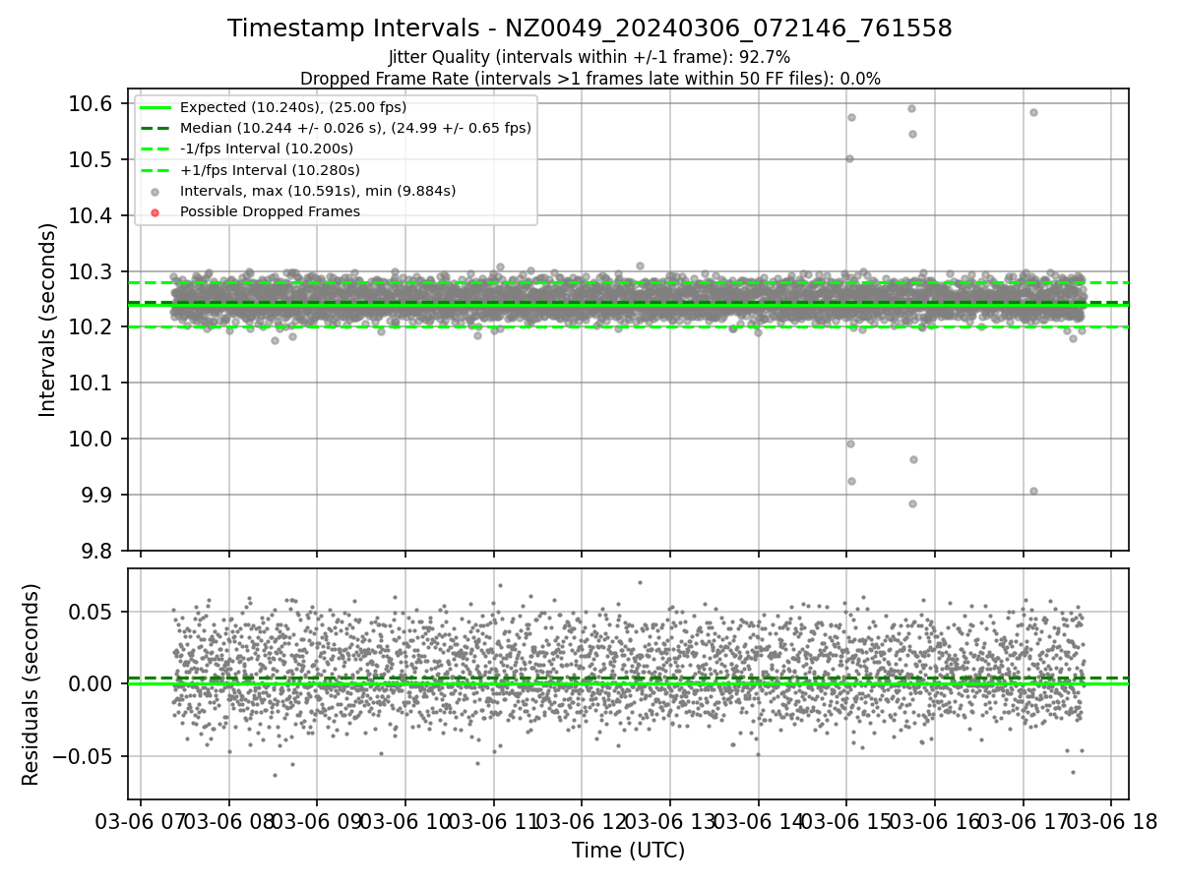Click the '03-06 09' time tick label

click(x=317, y=820)
